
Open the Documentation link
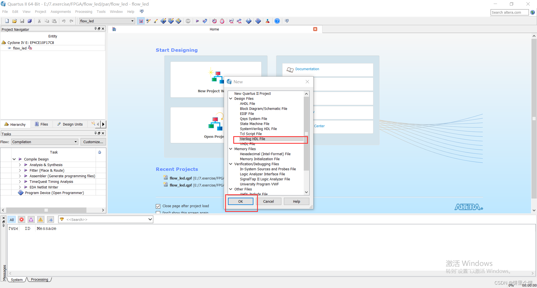click(307, 69)
